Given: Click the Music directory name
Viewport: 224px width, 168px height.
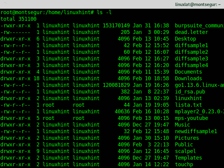Looking at the screenshot, I should [182, 125].
